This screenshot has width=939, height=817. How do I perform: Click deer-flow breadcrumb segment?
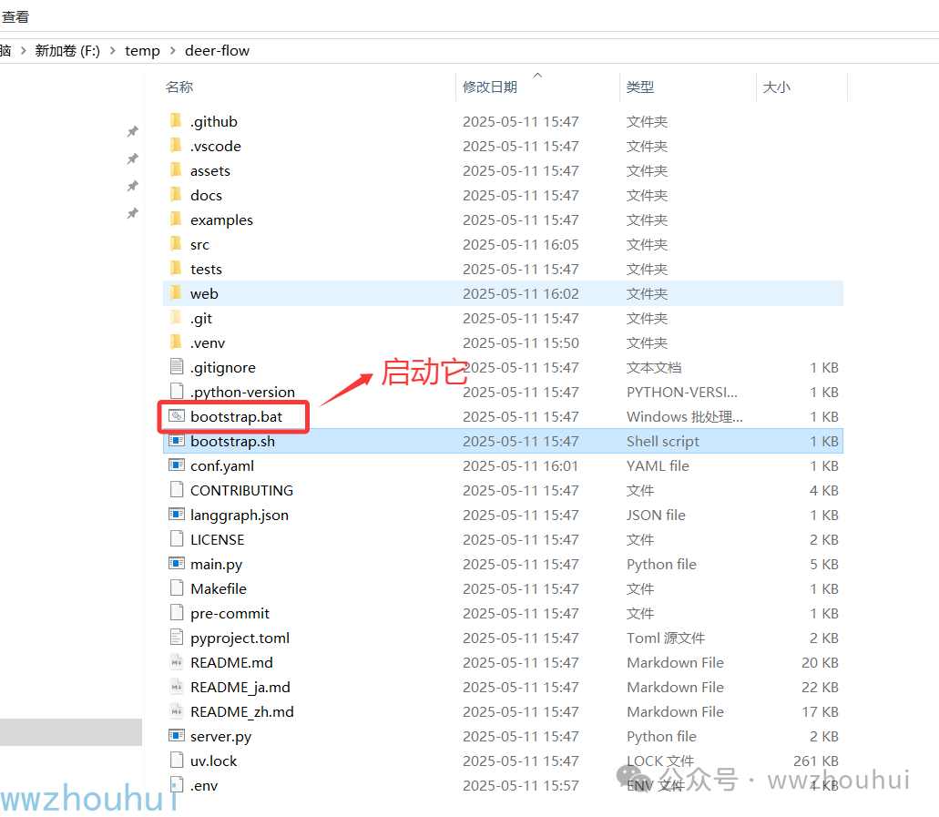(x=218, y=51)
